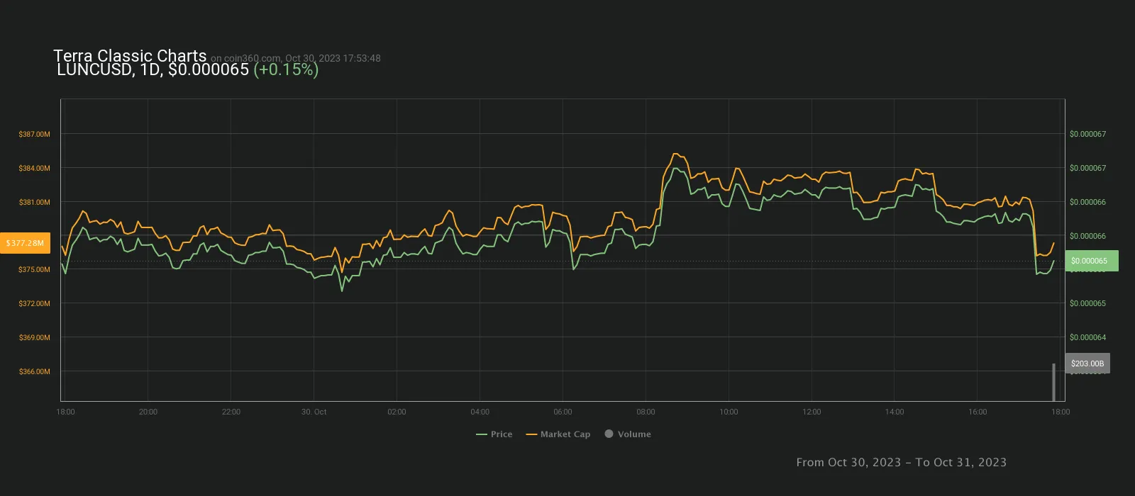The image size is (1135, 496).
Task: Click the 16:00 time label on x-axis
Action: point(978,412)
